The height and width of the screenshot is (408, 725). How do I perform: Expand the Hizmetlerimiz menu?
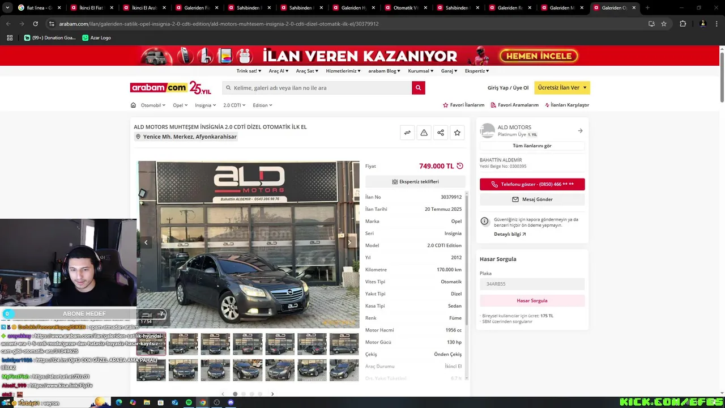click(x=343, y=71)
